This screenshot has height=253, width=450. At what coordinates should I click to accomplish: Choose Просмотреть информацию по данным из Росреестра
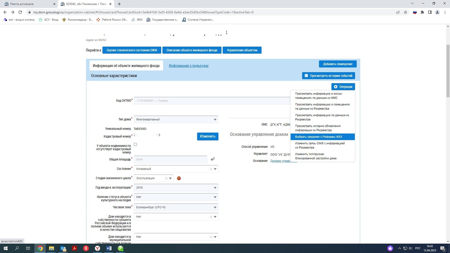(x=322, y=117)
